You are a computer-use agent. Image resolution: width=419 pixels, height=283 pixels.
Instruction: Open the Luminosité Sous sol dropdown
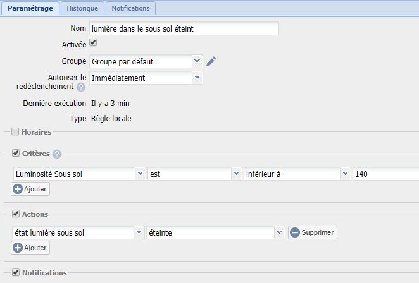[79, 173]
